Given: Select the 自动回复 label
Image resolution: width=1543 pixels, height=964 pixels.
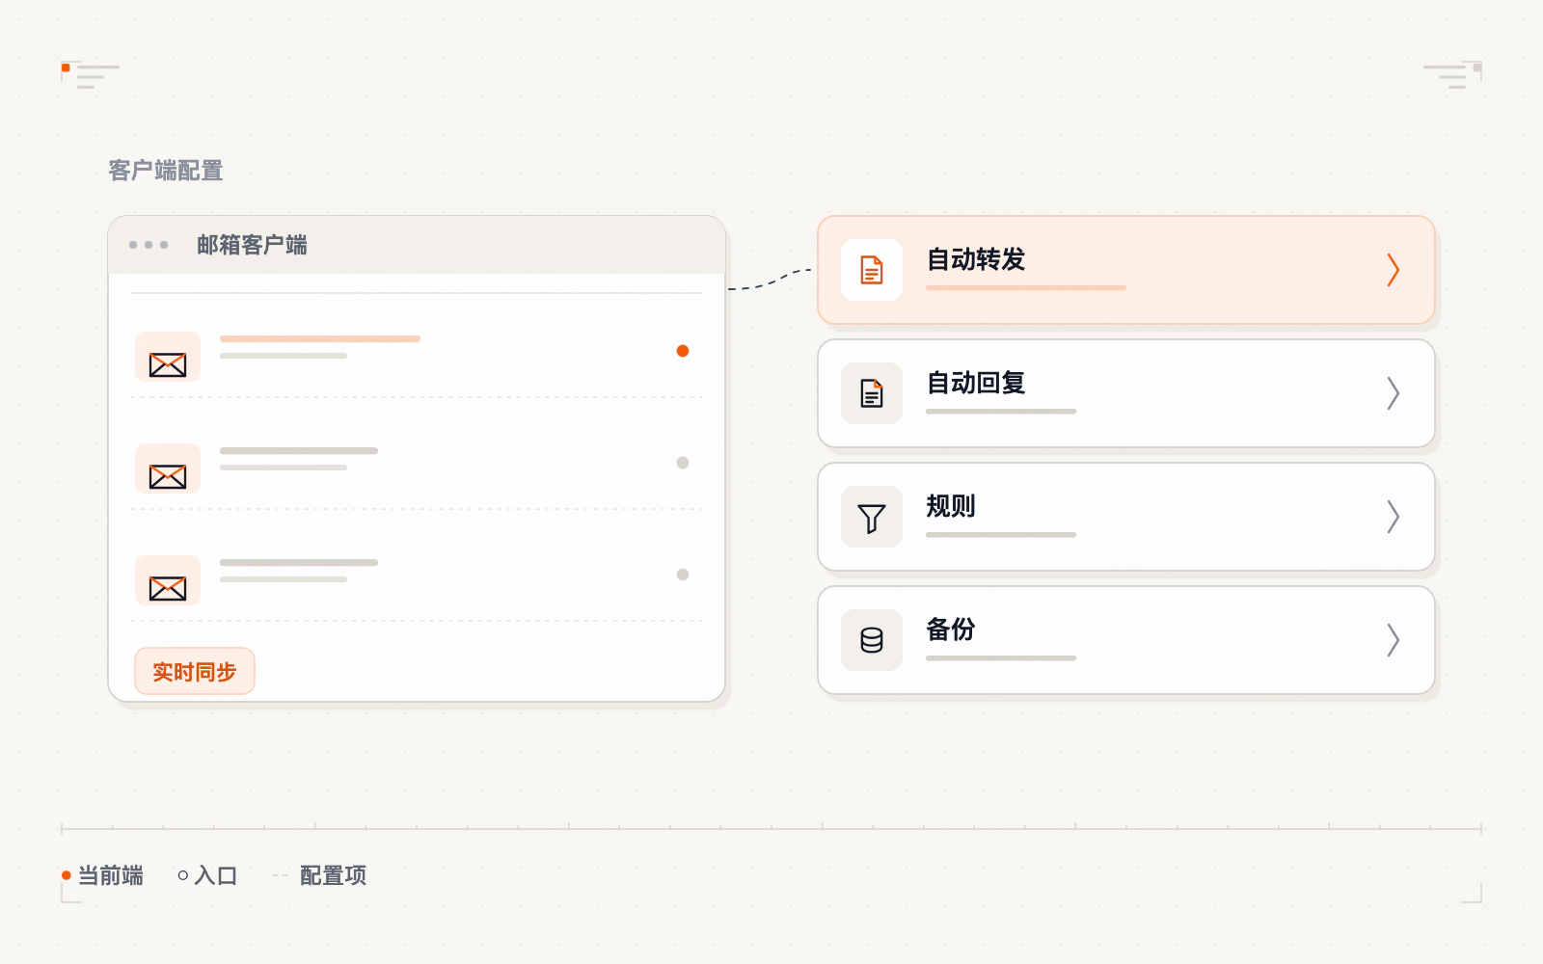Looking at the screenshot, I should pos(975,383).
